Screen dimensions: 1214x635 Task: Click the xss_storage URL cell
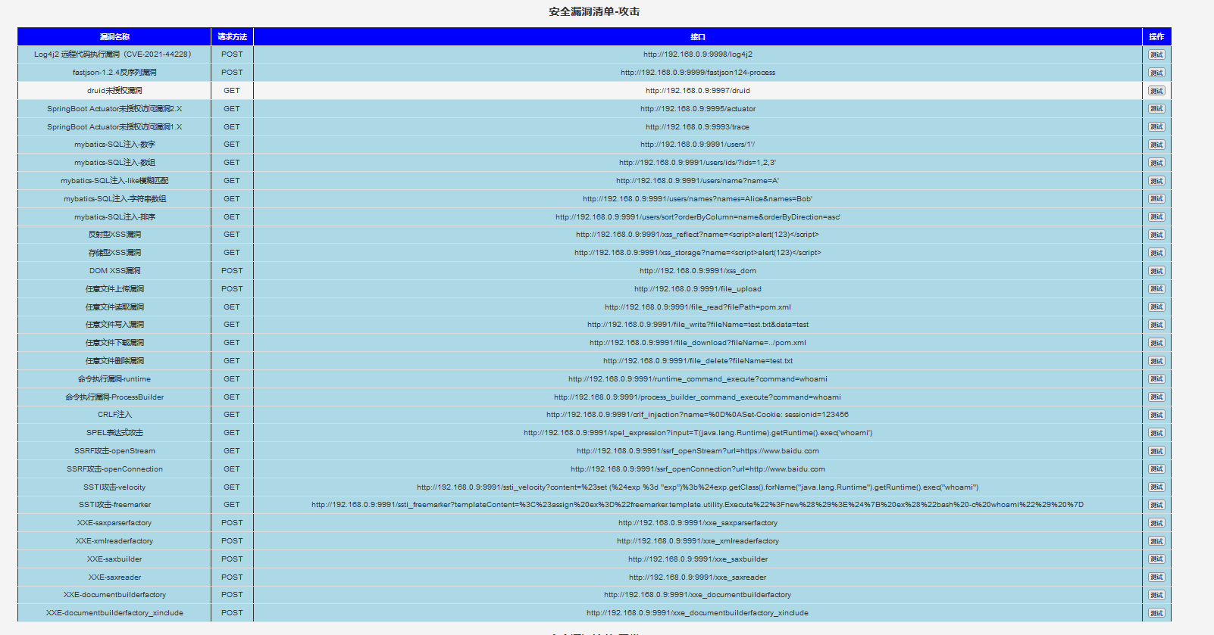[698, 253]
